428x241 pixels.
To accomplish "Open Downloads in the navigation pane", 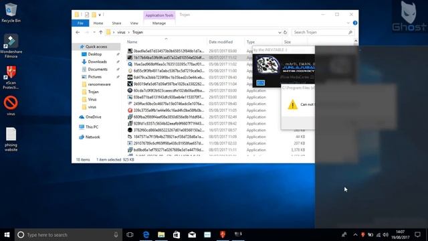I will pos(97,62).
